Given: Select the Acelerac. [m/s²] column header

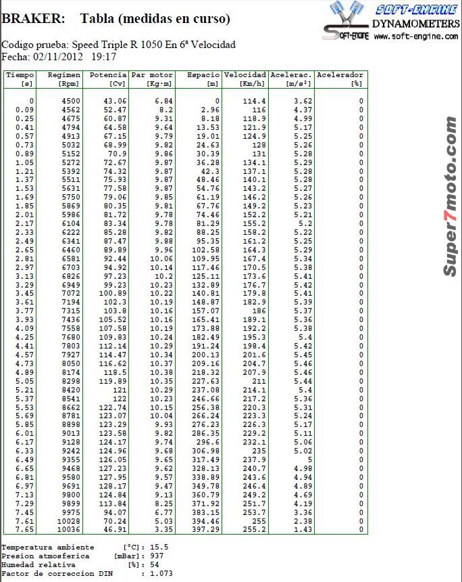Looking at the screenshot, I should coord(291,79).
